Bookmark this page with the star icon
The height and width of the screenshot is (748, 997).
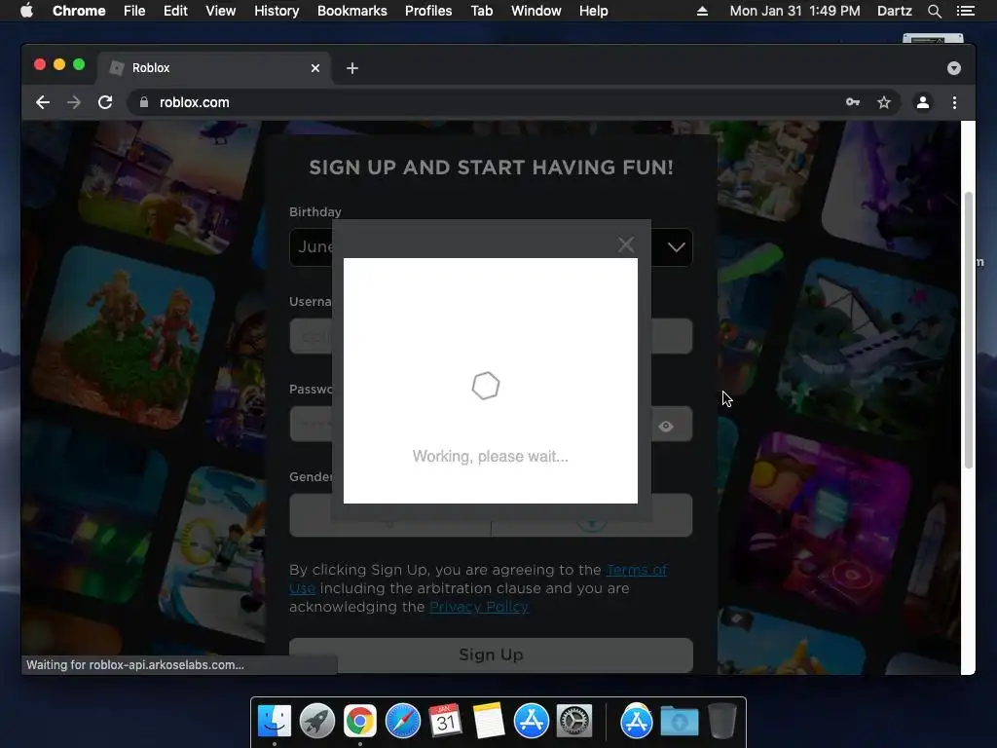click(x=884, y=102)
